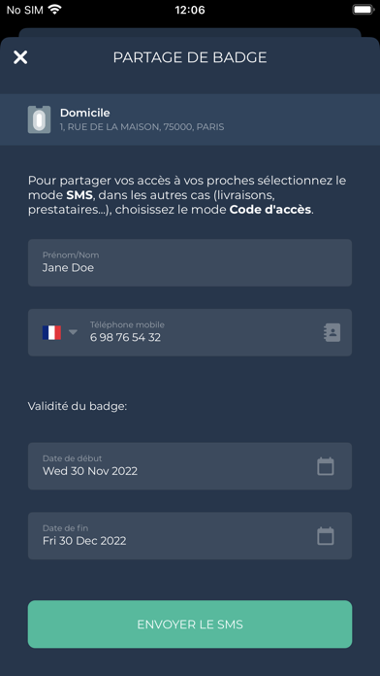Tap the bold SMS mode text
This screenshot has width=380, height=676.
[x=79, y=195]
